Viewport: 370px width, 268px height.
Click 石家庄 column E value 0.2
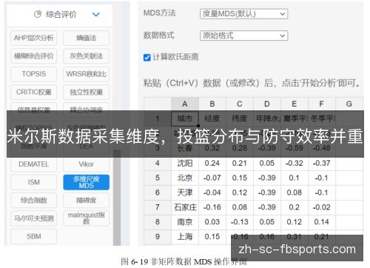pos(295,207)
